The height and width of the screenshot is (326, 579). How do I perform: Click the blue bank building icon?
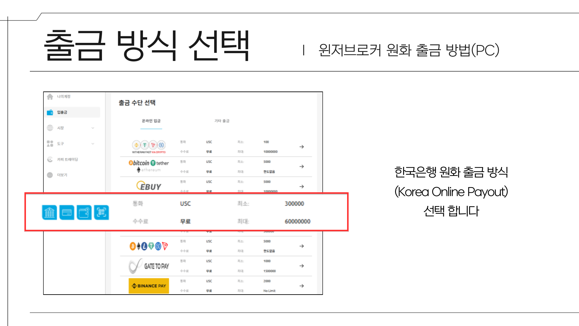(x=49, y=213)
